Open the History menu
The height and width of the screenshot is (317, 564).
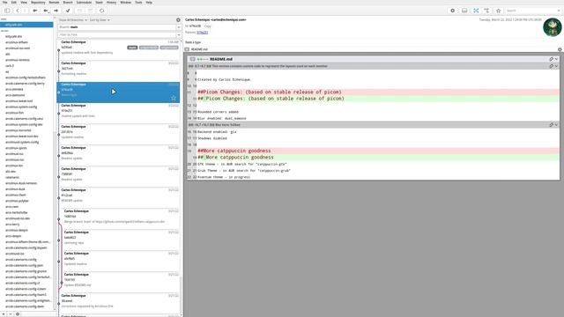(111, 3)
